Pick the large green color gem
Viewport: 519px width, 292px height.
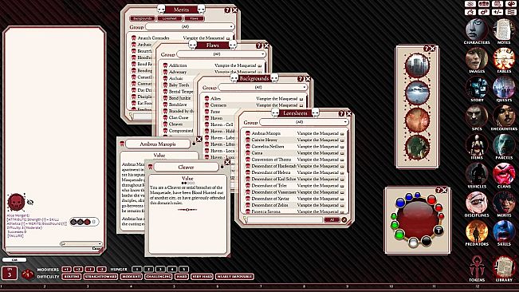point(399,235)
